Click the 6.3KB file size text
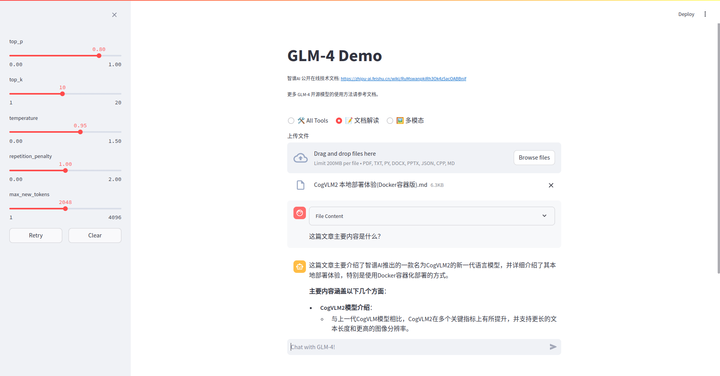The image size is (720, 376). pyautogui.click(x=437, y=185)
